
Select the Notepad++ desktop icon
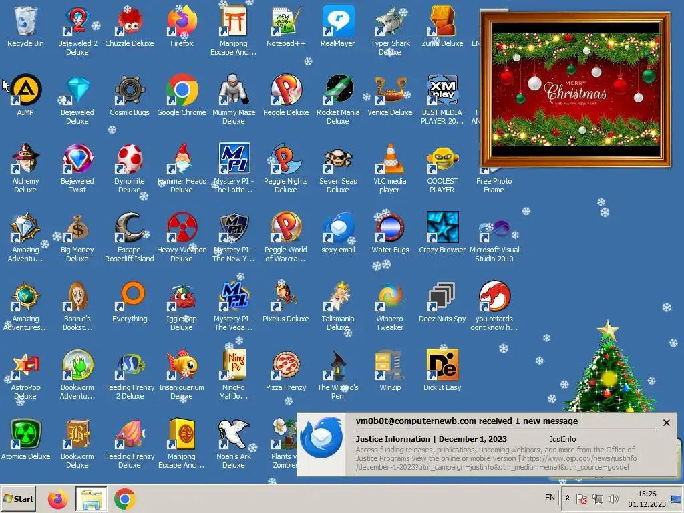(x=286, y=26)
